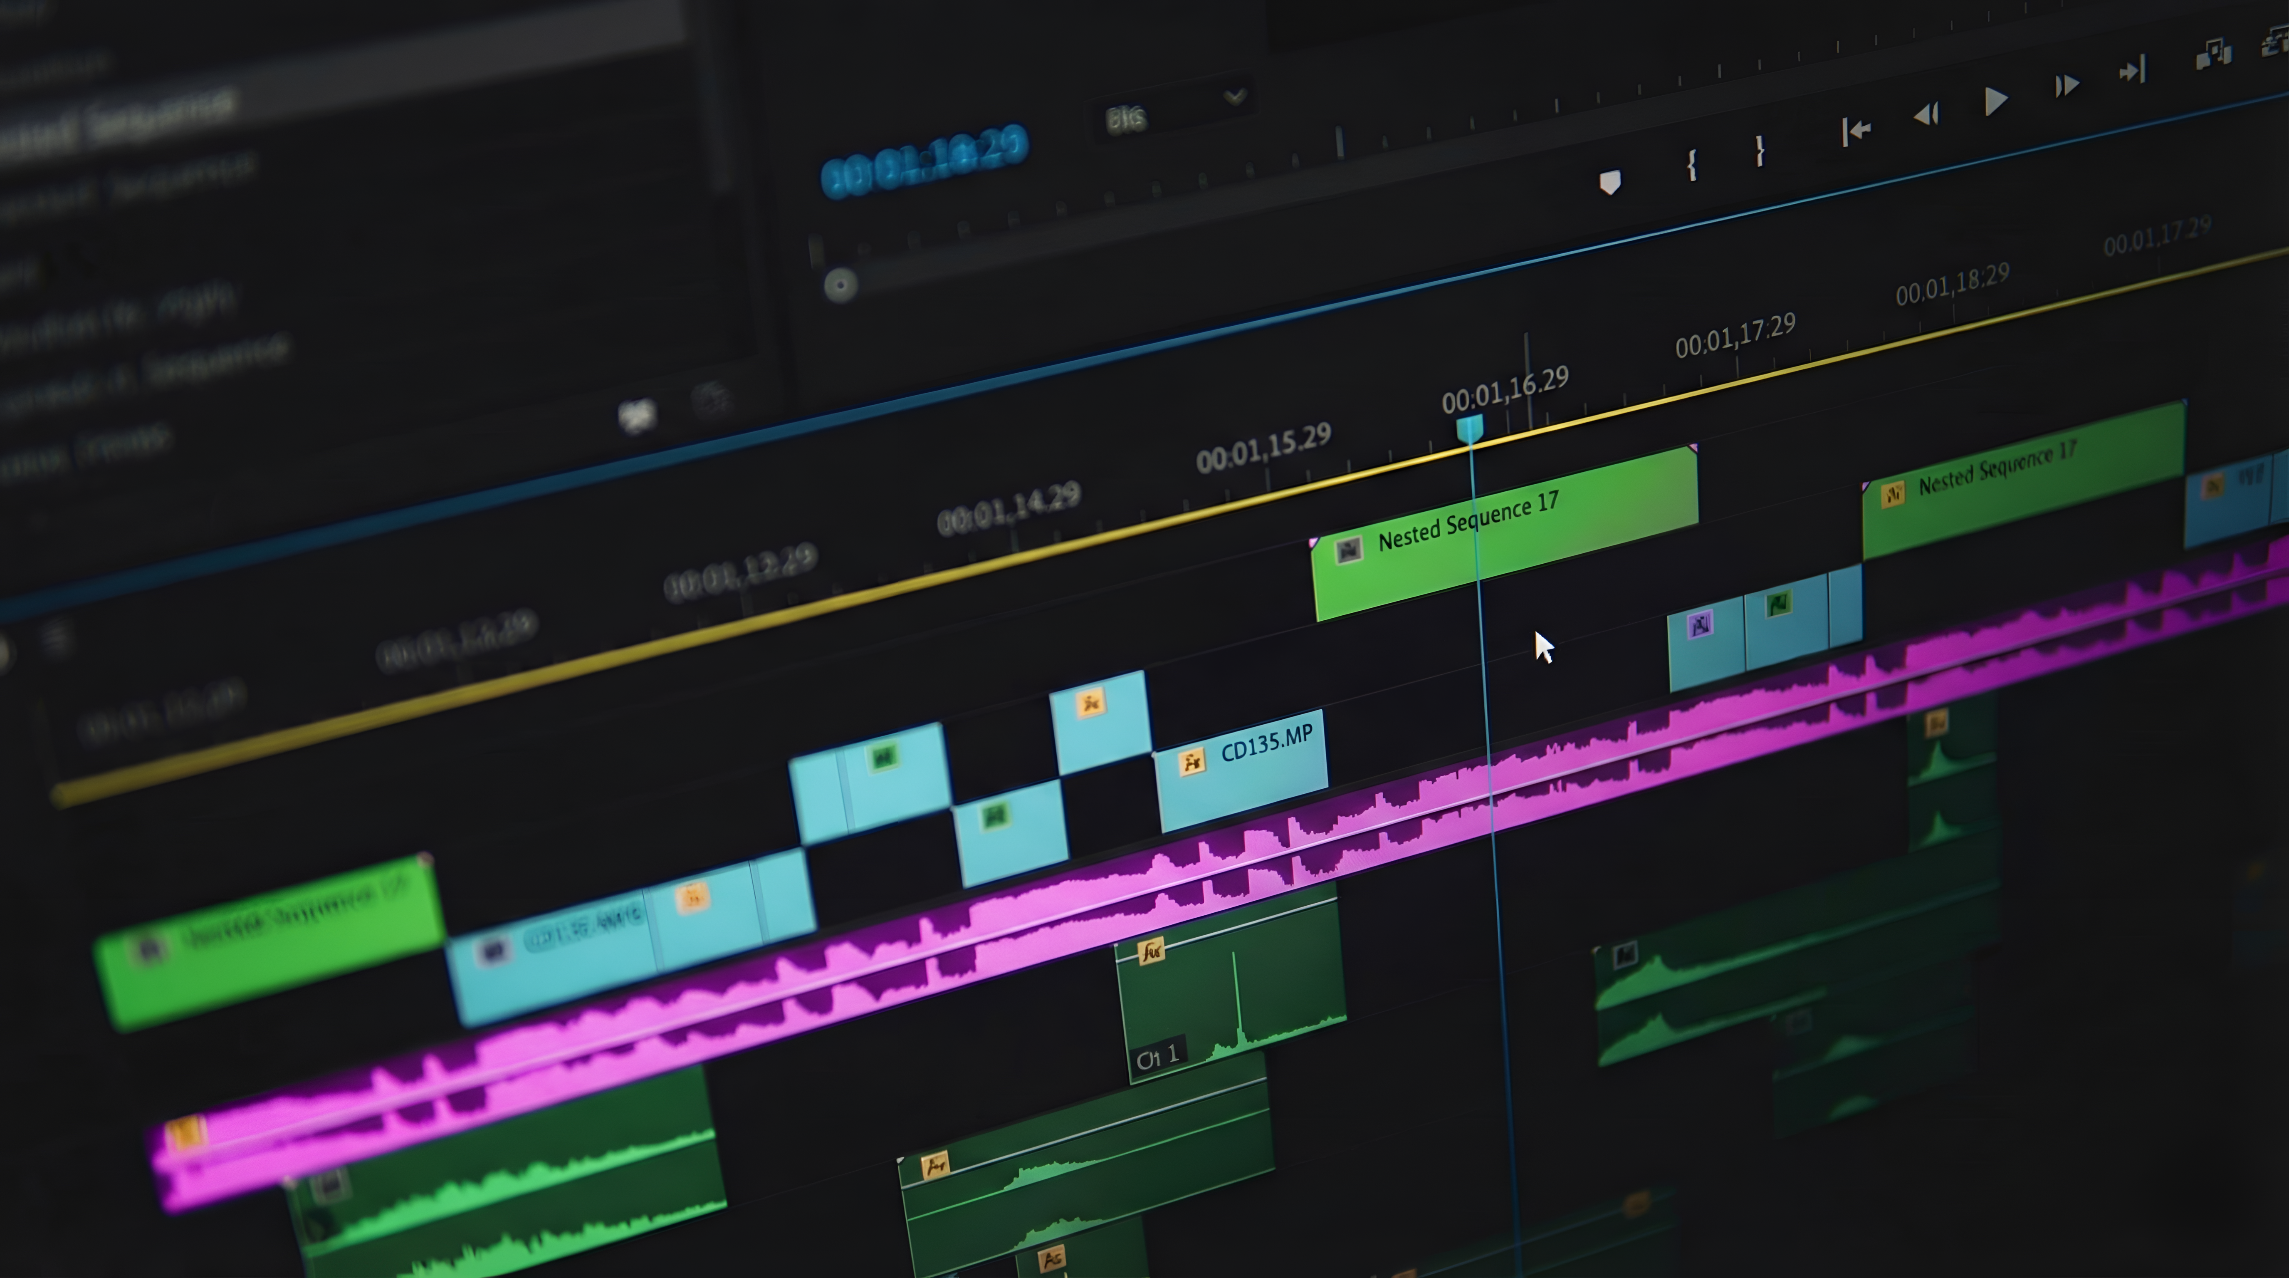Step forward one frame
The height and width of the screenshot is (1278, 2289).
(2067, 85)
